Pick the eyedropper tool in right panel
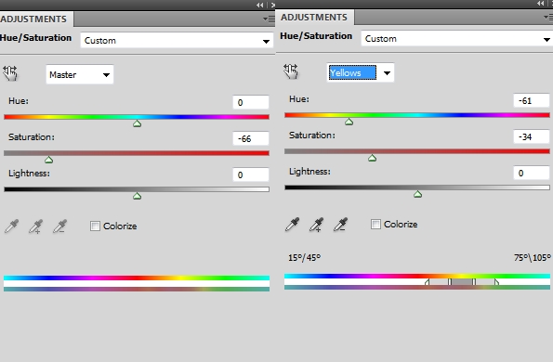 click(293, 225)
